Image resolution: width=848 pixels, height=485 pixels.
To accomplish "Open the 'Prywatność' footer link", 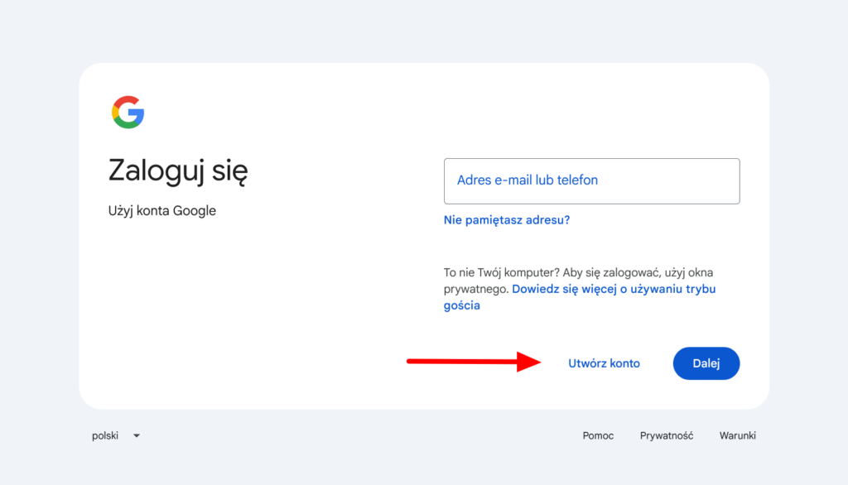I will click(667, 436).
